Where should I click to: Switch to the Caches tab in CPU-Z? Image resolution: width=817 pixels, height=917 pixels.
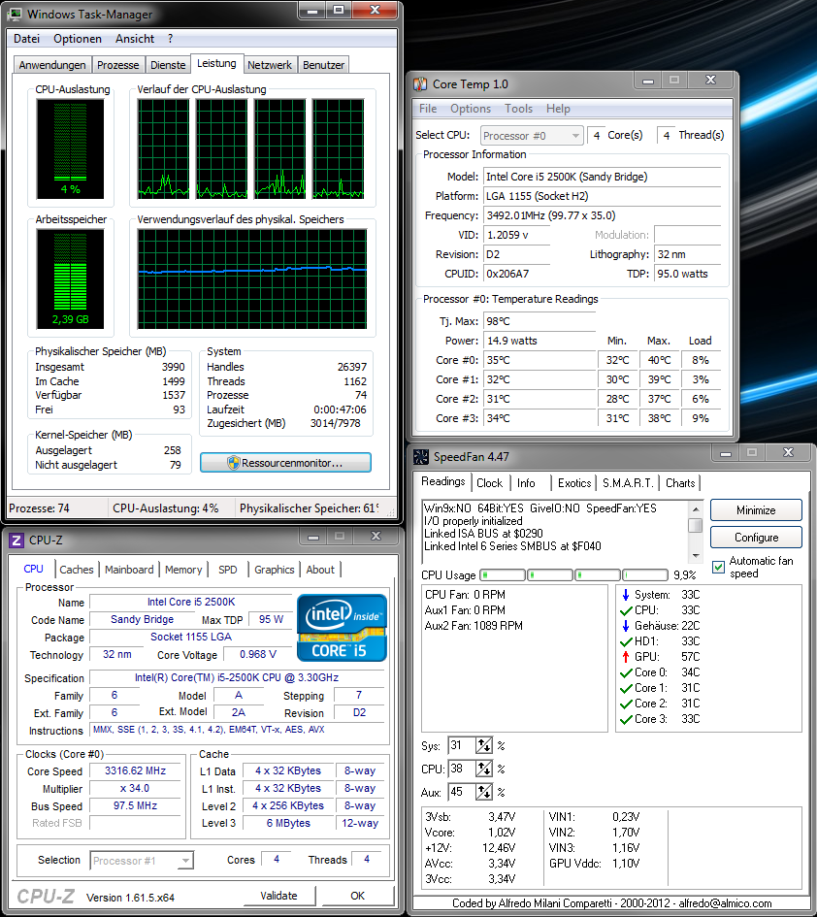click(77, 570)
